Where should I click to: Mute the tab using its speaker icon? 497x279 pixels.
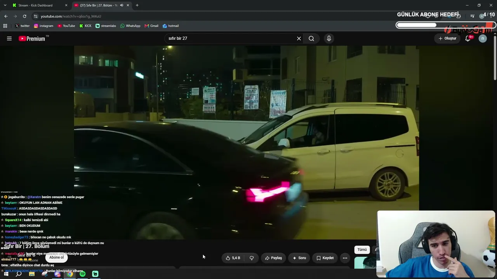tap(122, 5)
